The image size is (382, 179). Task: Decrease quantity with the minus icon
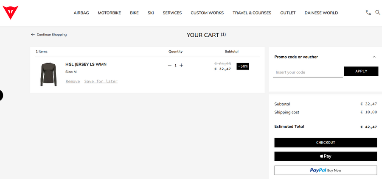tap(169, 65)
